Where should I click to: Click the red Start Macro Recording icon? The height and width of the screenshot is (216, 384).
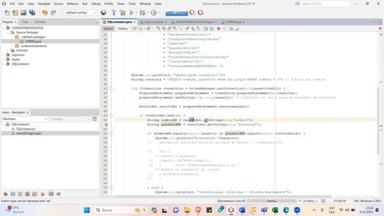[218, 29]
